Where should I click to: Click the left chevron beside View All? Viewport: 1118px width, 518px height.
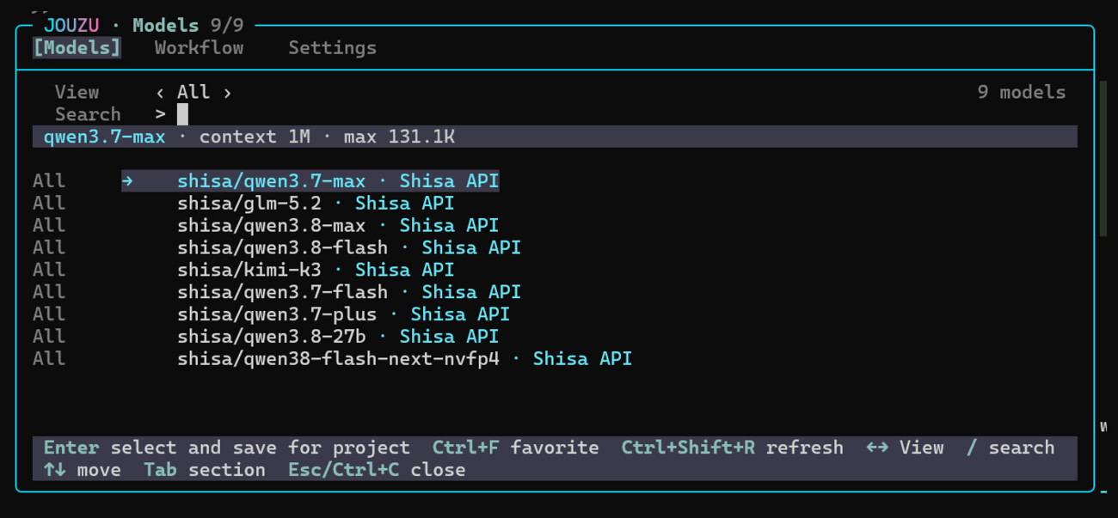[x=160, y=92]
